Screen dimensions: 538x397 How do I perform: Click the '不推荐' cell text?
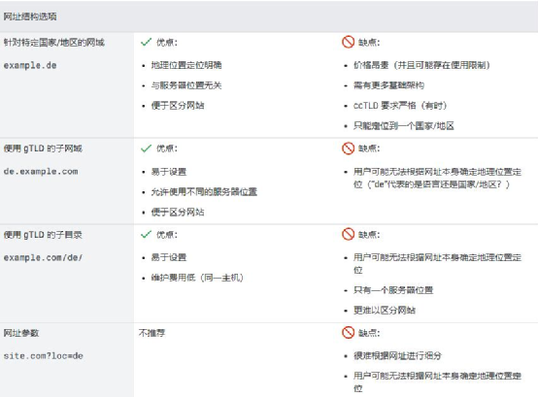152,333
